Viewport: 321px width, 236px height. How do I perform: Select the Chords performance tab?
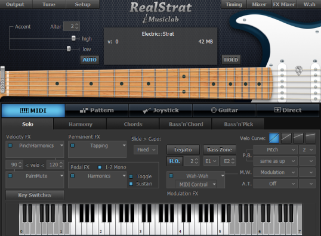(x=133, y=124)
